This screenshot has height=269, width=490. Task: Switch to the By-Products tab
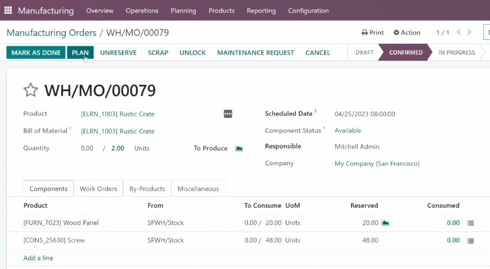tap(147, 189)
